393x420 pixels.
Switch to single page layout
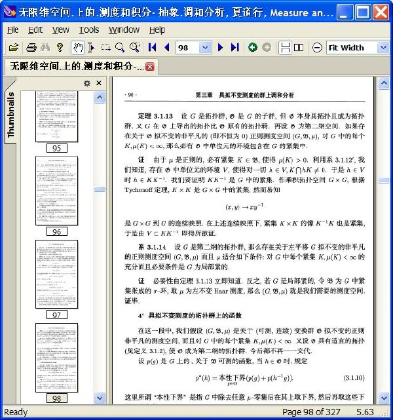(286, 48)
